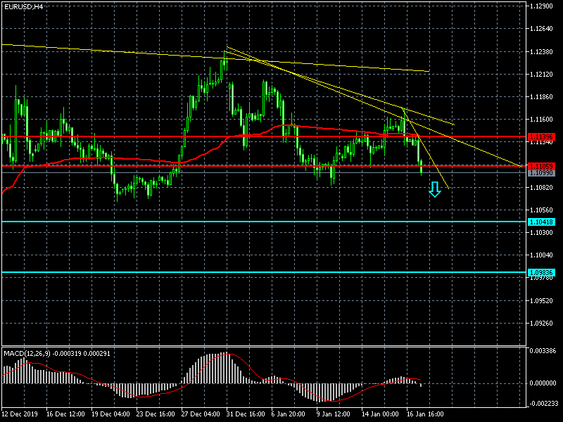This screenshot has height=422, width=563.
Task: Click the 1.11860 price axis label
Action: 541,97
